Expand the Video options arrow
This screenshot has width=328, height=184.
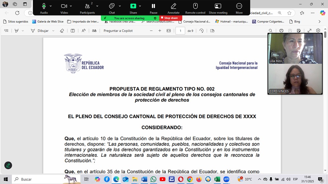click(71, 6)
